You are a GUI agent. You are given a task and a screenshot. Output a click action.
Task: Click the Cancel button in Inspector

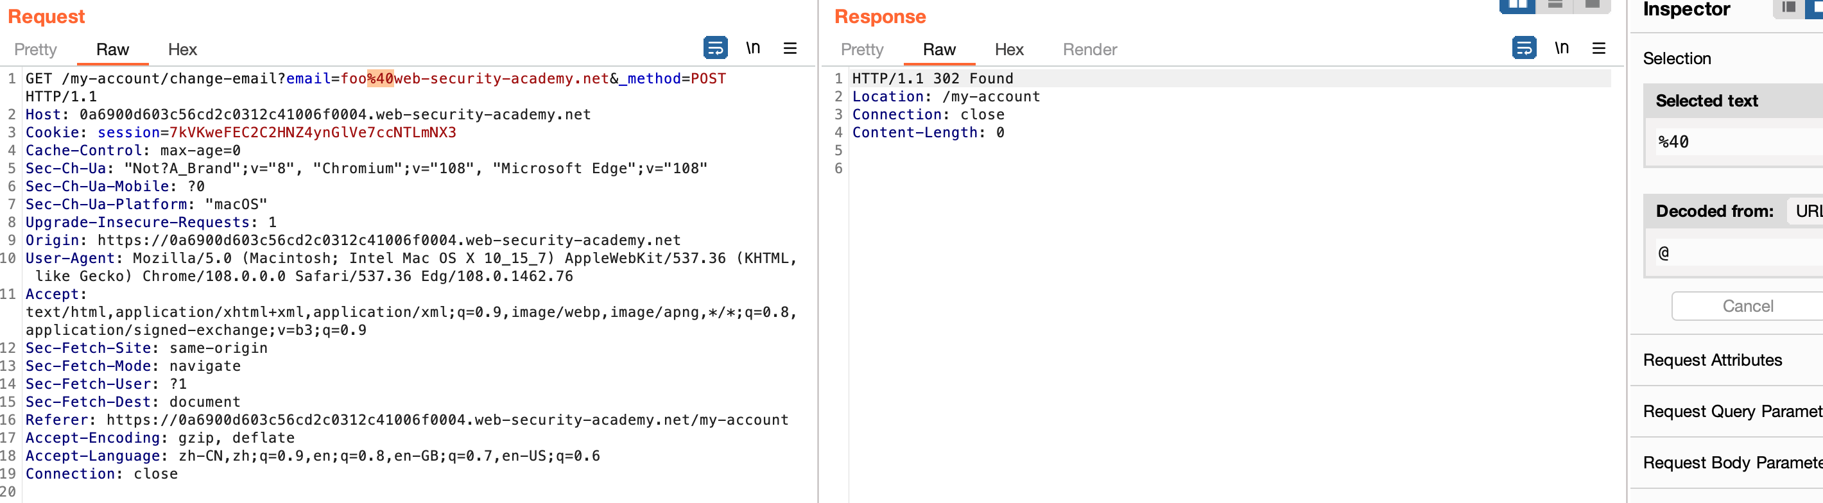1747,305
